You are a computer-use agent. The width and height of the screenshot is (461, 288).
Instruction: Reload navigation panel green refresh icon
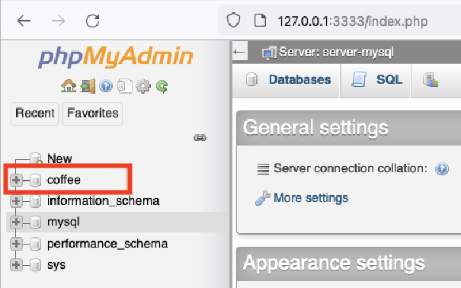point(162,86)
